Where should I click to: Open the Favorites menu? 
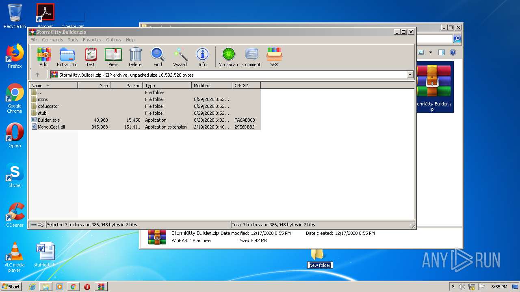[92, 40]
